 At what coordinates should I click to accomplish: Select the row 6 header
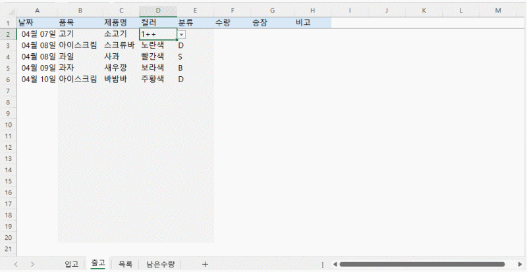(x=8, y=79)
